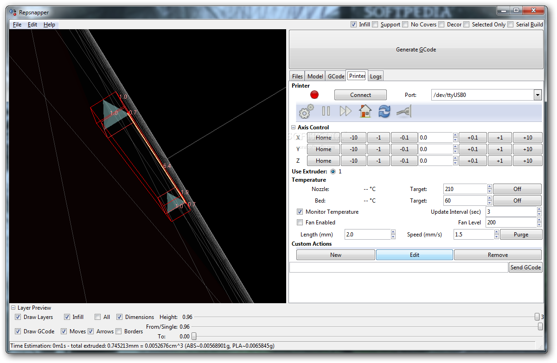Click Z axis position spinner arrows

pos(455,160)
